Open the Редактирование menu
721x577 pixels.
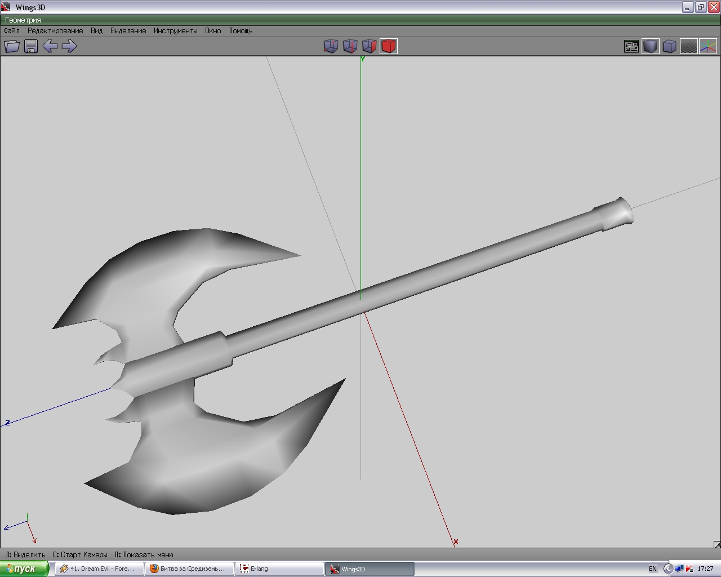[x=55, y=30]
